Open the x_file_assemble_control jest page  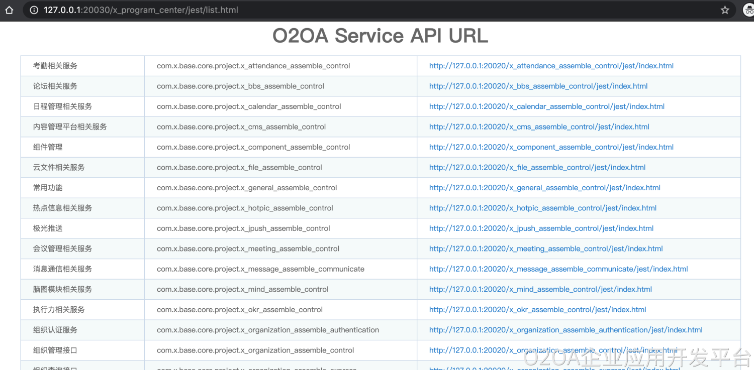coord(537,168)
